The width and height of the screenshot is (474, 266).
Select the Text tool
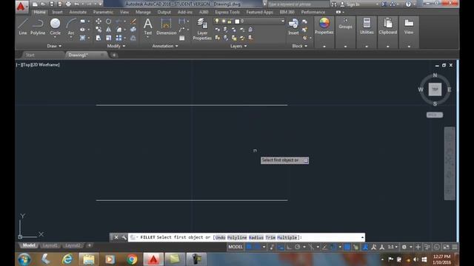point(148,27)
